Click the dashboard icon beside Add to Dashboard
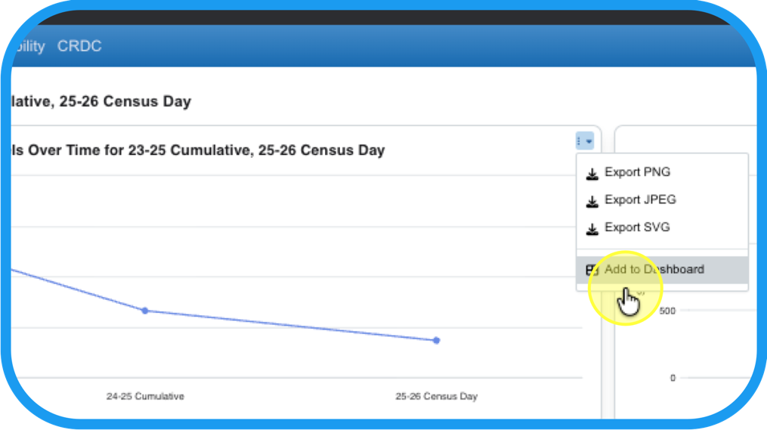 pyautogui.click(x=592, y=270)
